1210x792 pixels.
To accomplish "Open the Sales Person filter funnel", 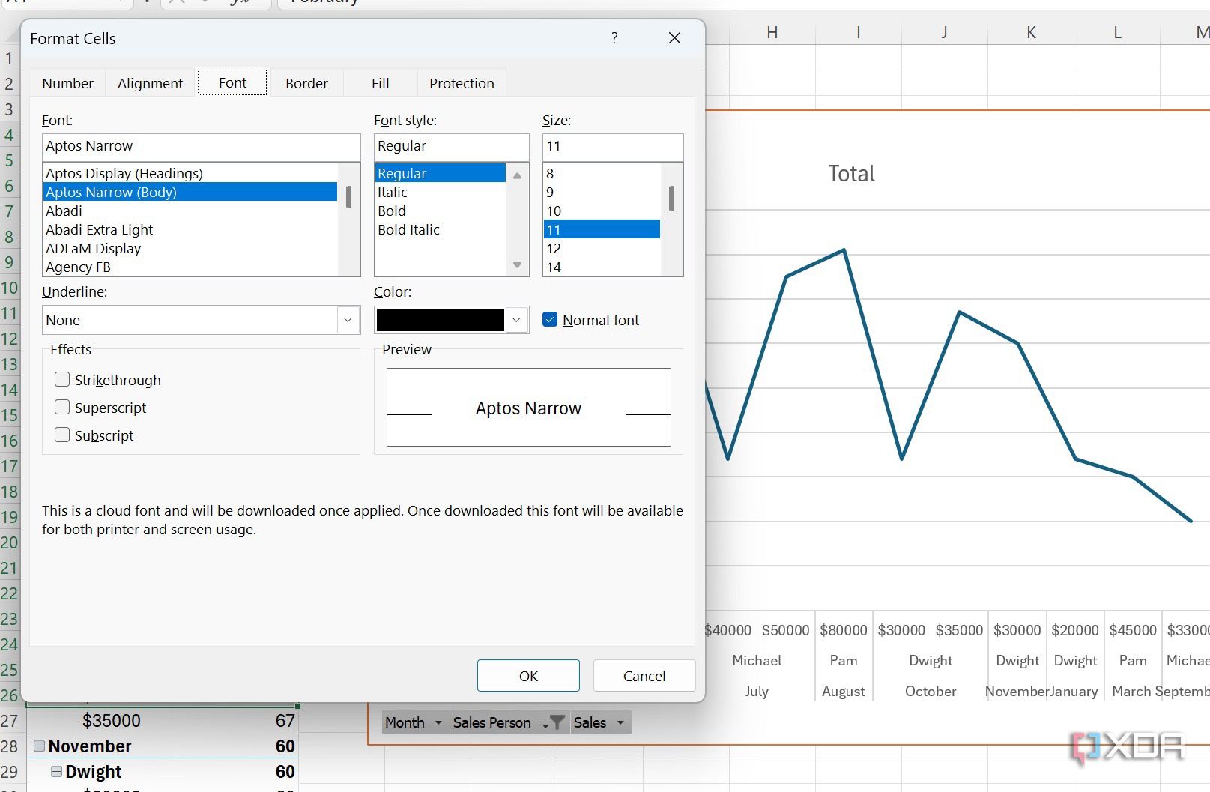I will coord(557,722).
